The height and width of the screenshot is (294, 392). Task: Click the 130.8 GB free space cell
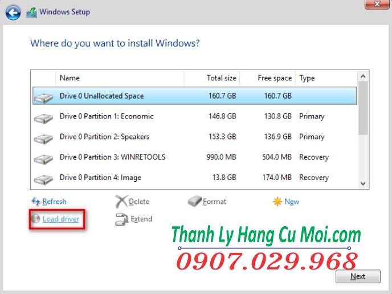(277, 116)
